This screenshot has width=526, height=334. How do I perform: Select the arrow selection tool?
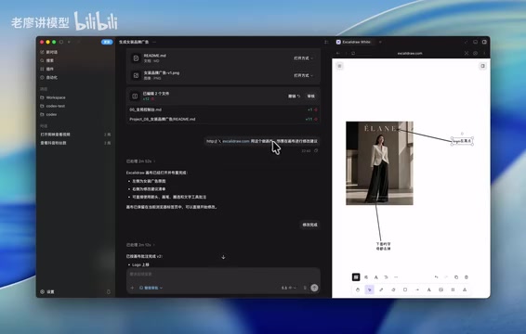click(x=369, y=289)
